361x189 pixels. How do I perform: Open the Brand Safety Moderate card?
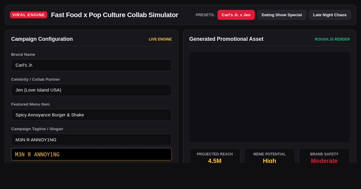click(x=324, y=156)
